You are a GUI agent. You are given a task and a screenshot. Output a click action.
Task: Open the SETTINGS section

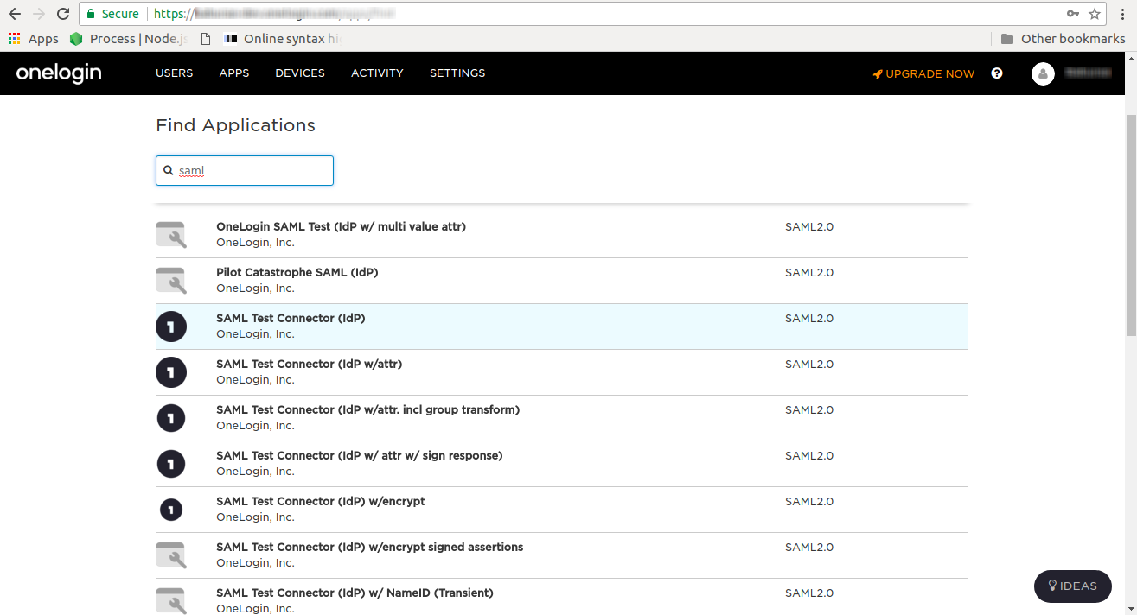[457, 73]
